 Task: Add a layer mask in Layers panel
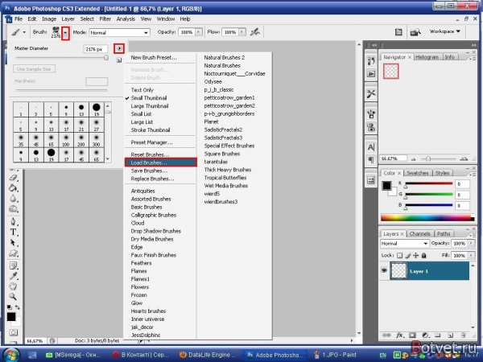(x=412, y=335)
